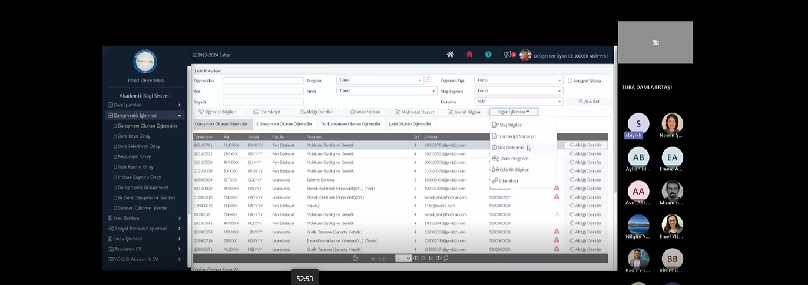Switch to Tez Danışmanı Olunan Öğrenciler tab
Image resolution: width=808 pixels, height=285 pixels.
pyautogui.click(x=350, y=124)
